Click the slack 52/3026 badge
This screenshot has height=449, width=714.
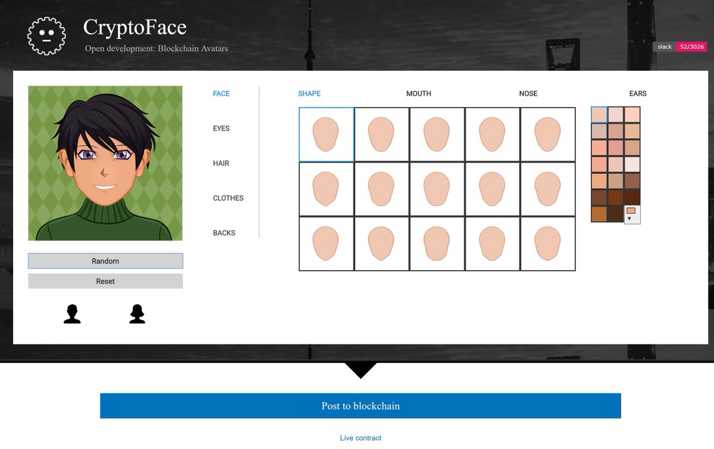tap(679, 46)
